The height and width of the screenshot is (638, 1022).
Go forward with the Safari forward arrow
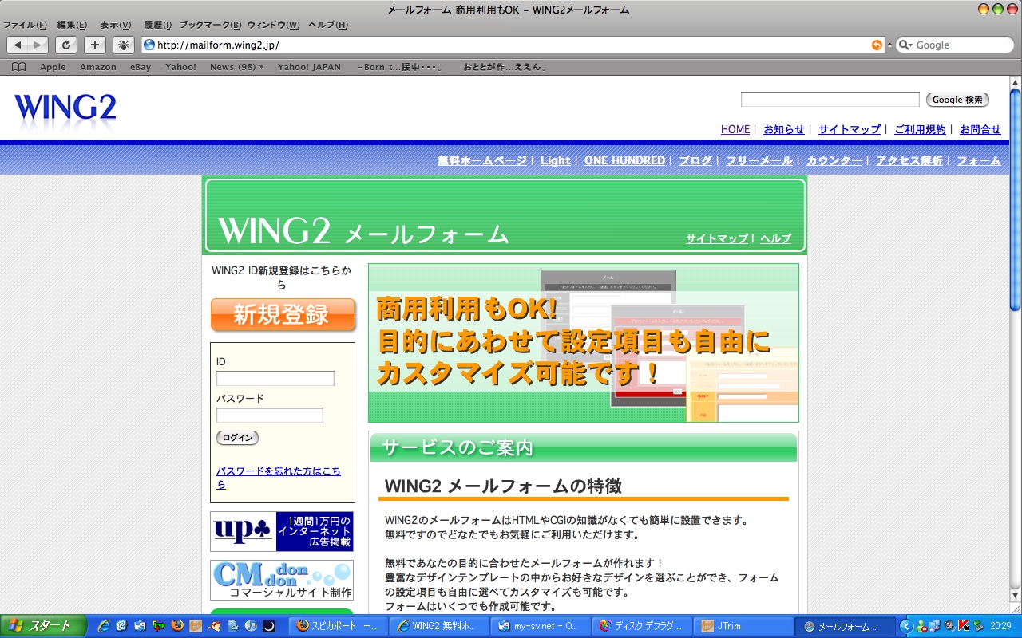[38, 45]
